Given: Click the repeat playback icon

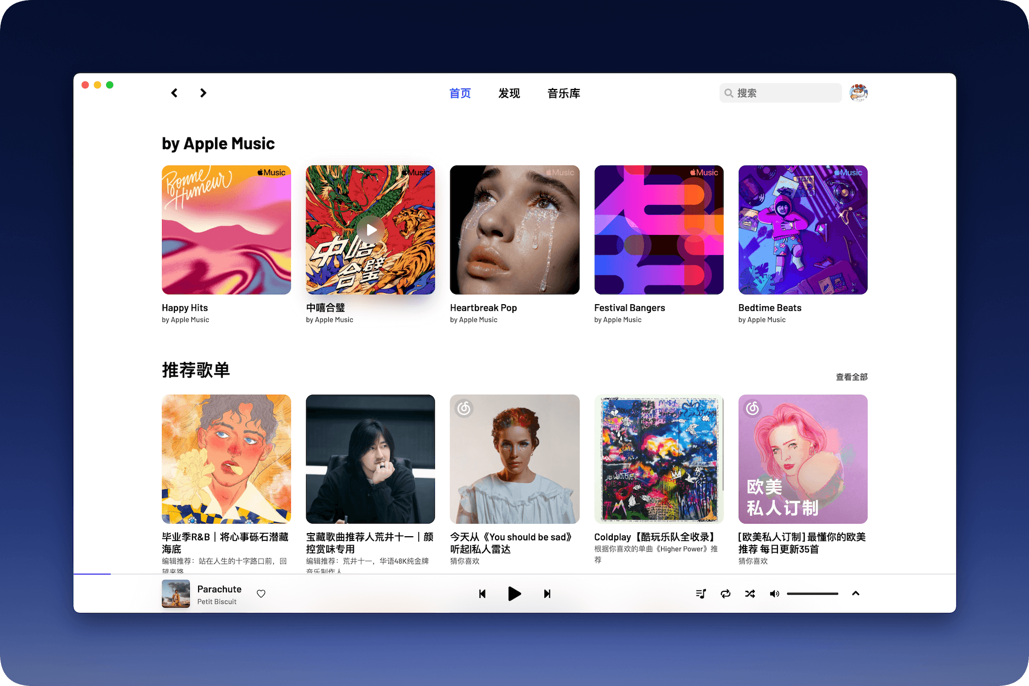Looking at the screenshot, I should [724, 593].
